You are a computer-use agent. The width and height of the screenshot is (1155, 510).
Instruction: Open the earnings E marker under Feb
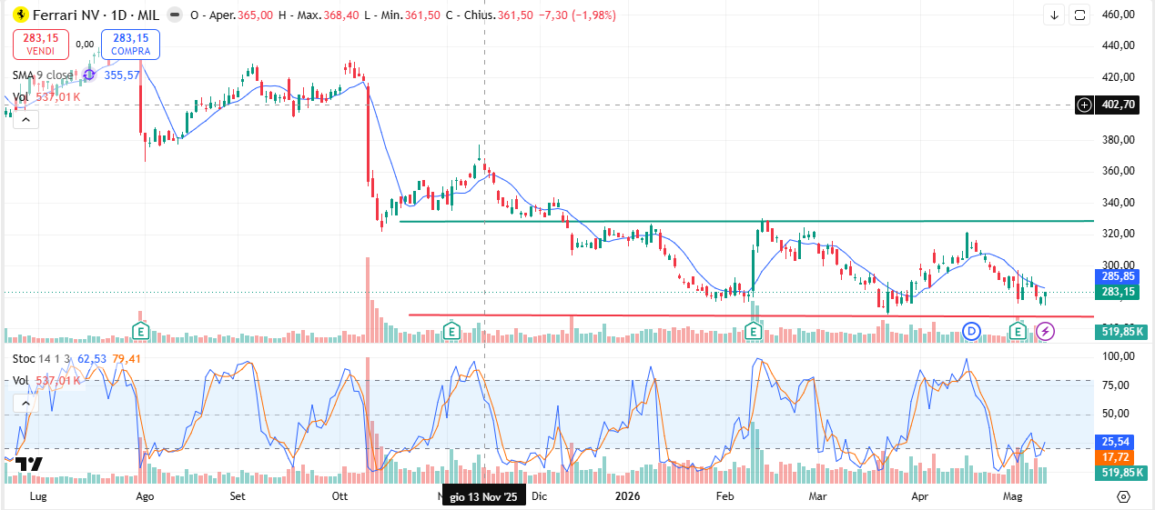(754, 331)
